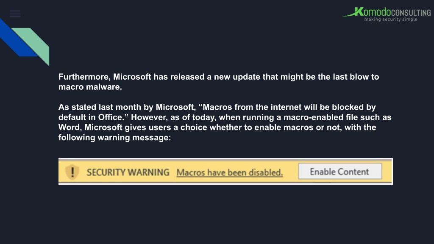Screen dimensions: 434x244
Task: Click the CONSULTING word in the logo
Action: pos(411,13)
